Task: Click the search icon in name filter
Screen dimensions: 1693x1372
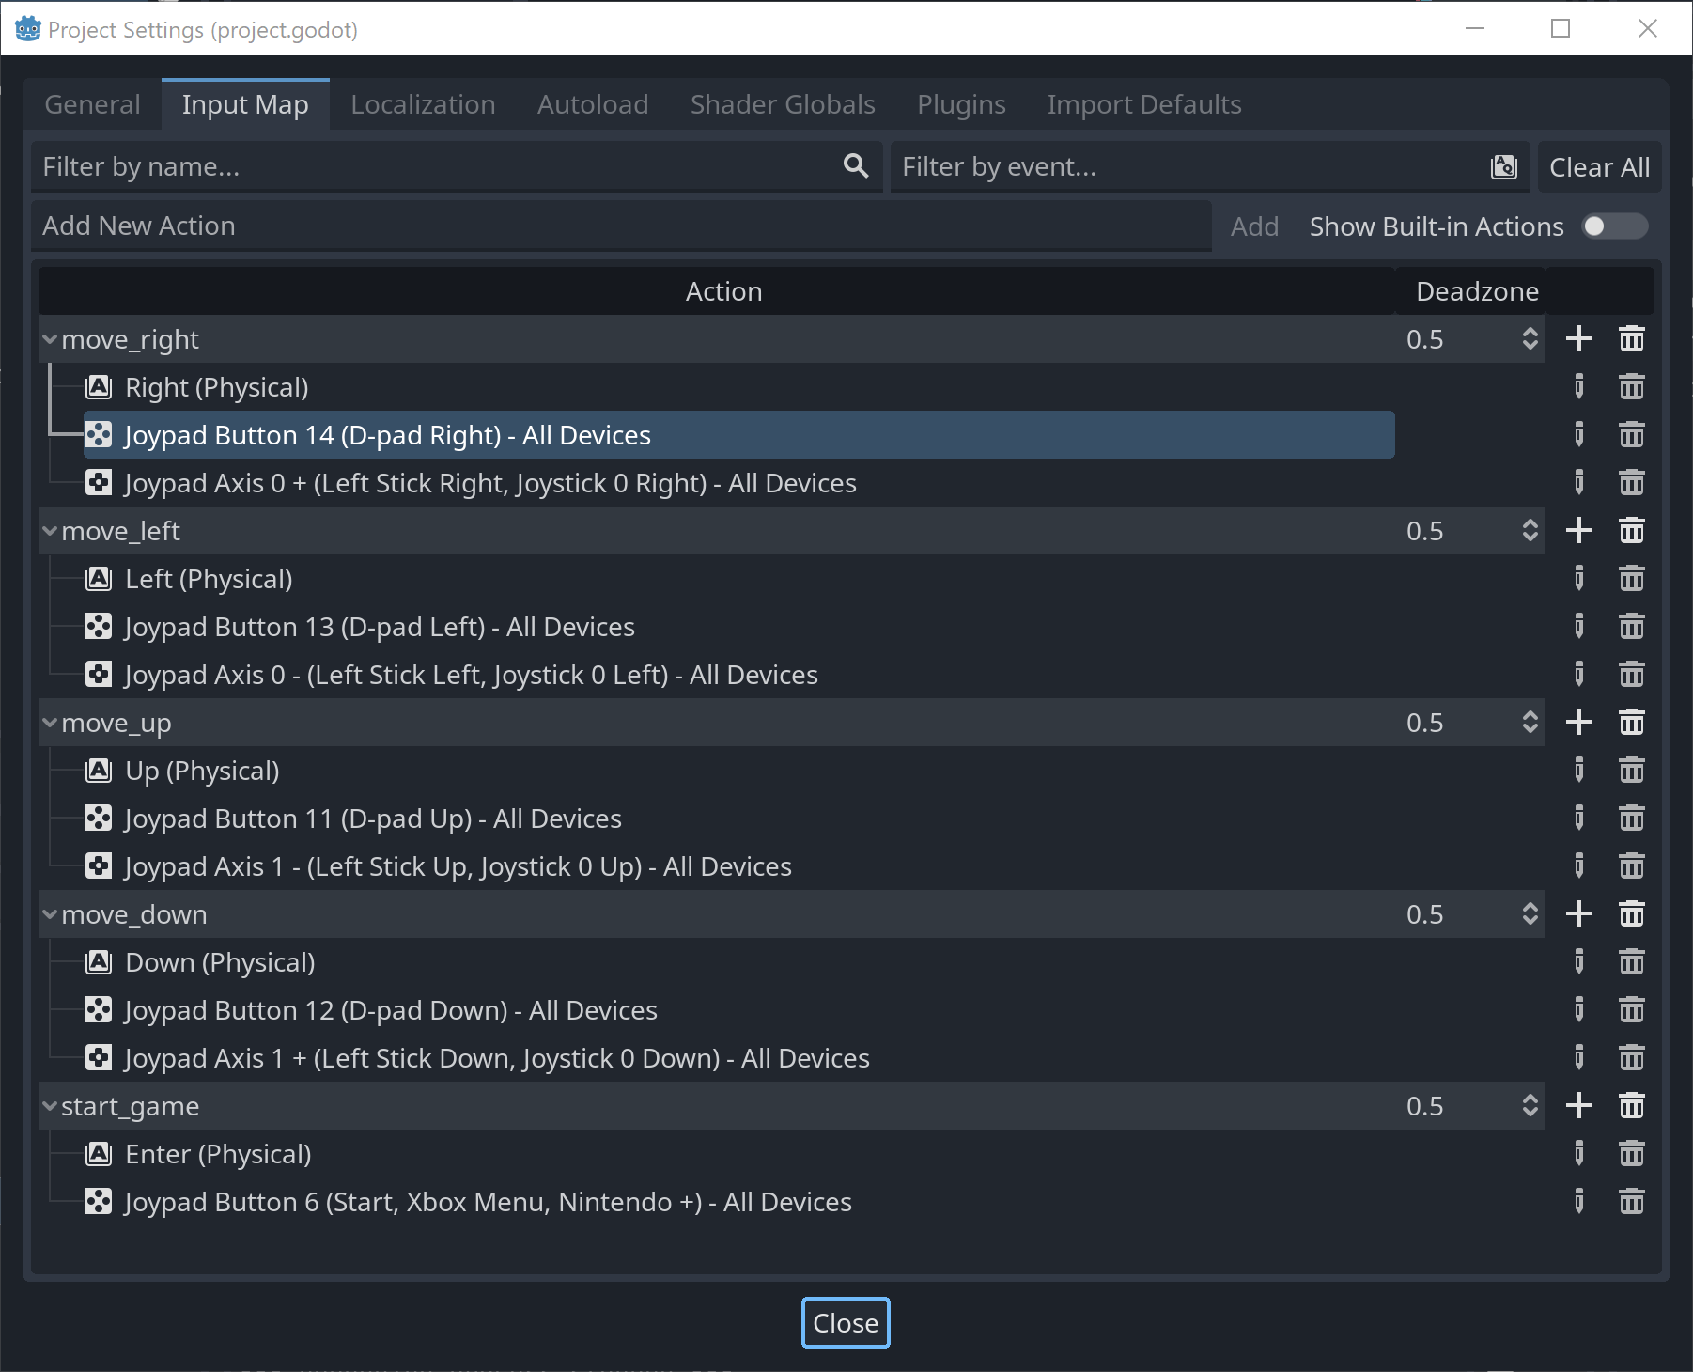Action: pos(855,165)
